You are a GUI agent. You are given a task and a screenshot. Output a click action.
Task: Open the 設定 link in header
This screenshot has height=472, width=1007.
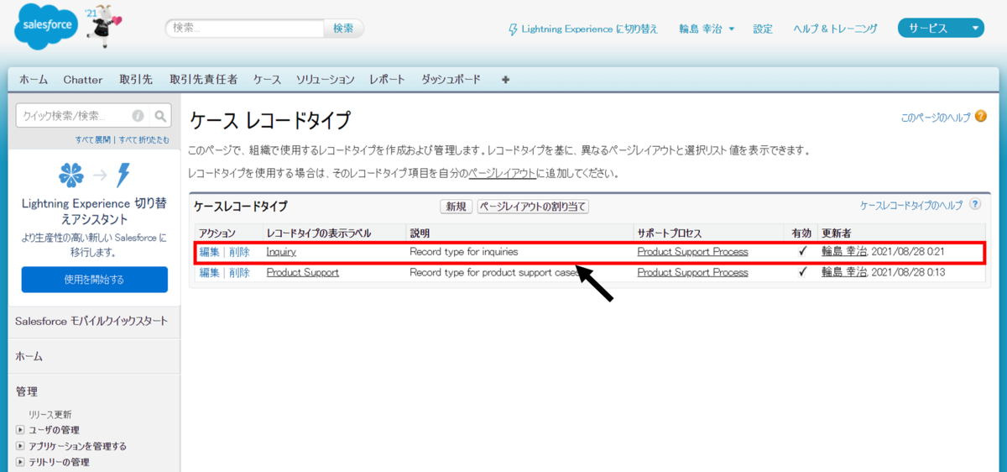click(x=763, y=29)
